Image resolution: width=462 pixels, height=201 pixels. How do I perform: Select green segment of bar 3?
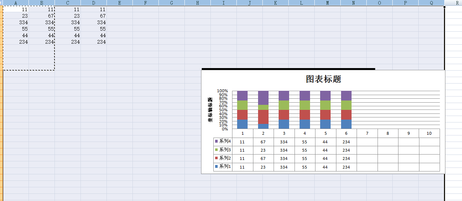284,105
